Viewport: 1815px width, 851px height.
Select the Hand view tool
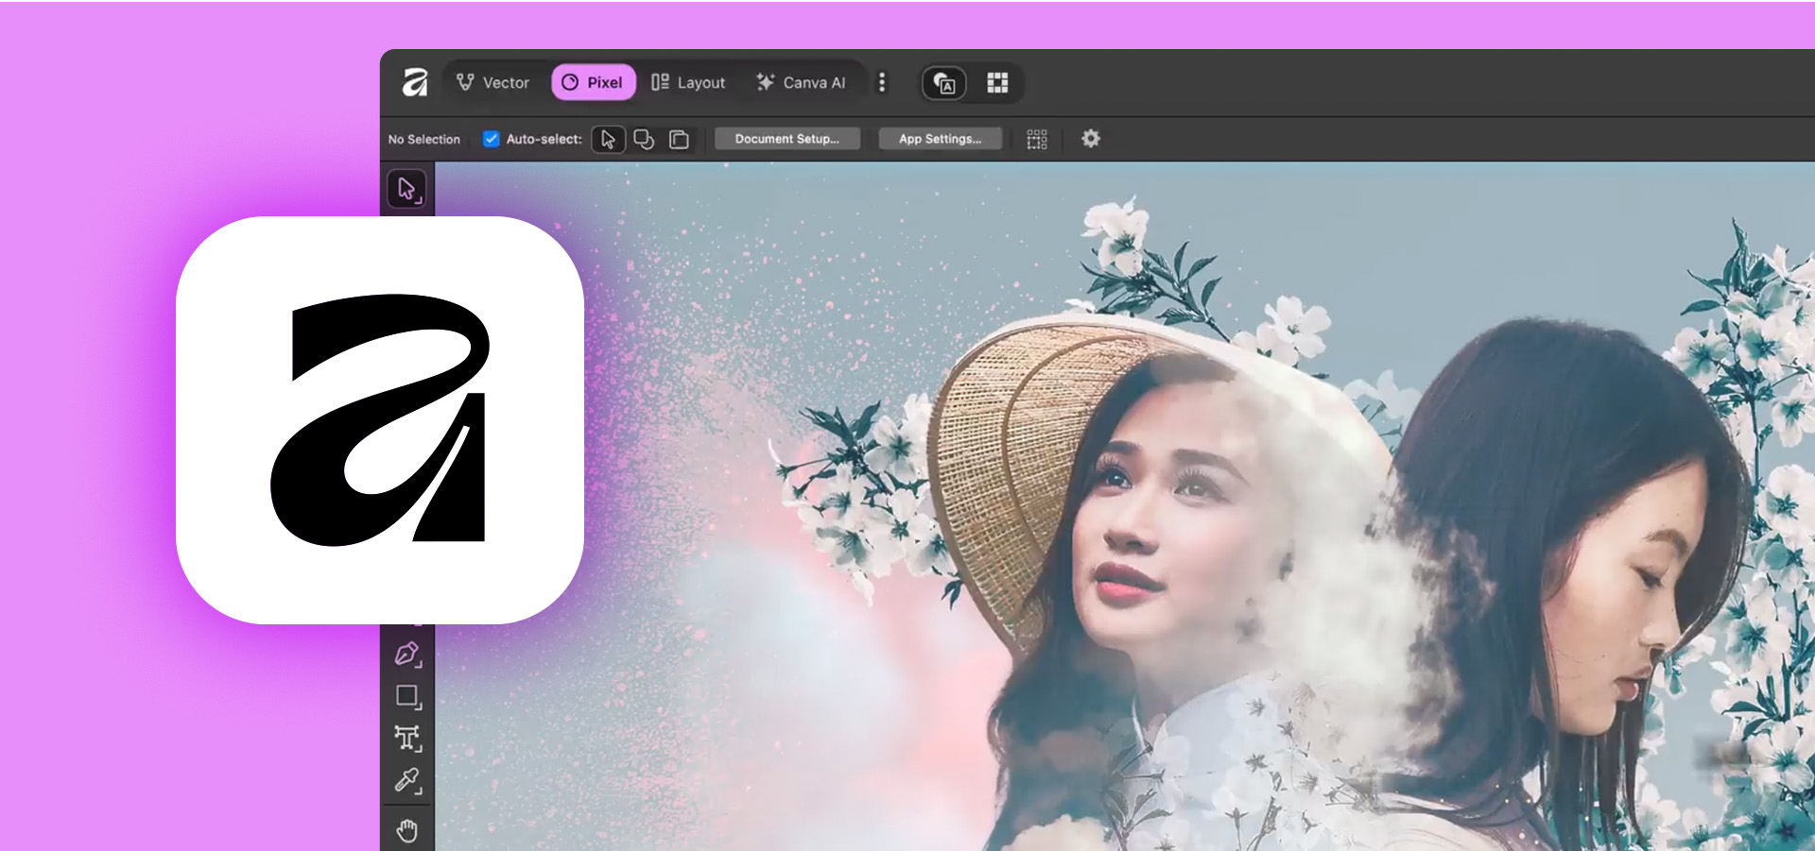pyautogui.click(x=407, y=831)
